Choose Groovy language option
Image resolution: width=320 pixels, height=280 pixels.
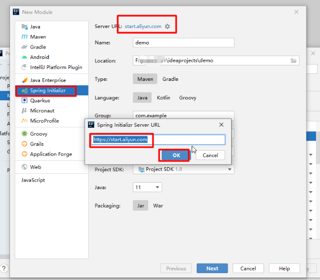point(188,97)
